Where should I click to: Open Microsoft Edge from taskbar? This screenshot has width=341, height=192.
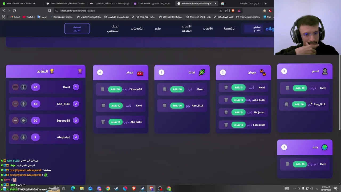(x=73, y=189)
